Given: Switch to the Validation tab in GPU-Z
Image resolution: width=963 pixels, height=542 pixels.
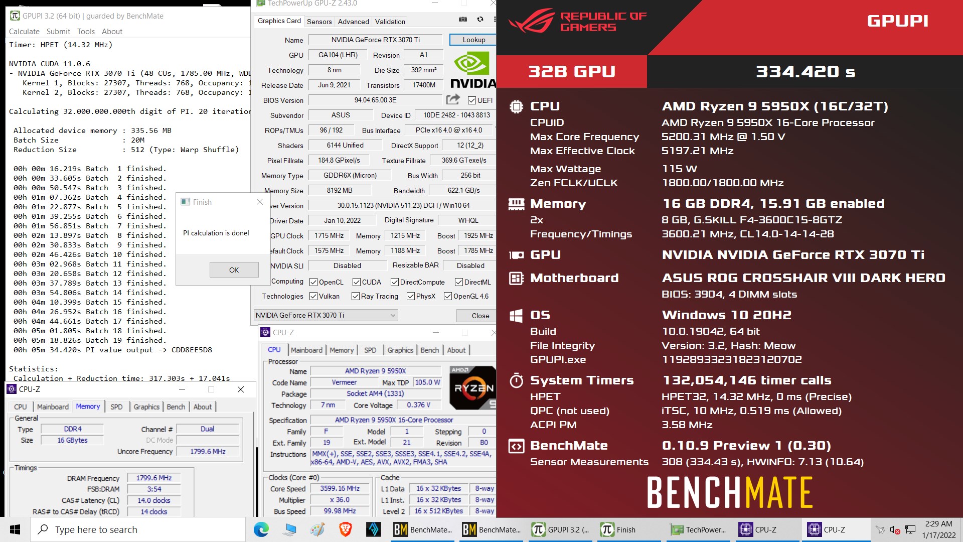Looking at the screenshot, I should 390,22.
